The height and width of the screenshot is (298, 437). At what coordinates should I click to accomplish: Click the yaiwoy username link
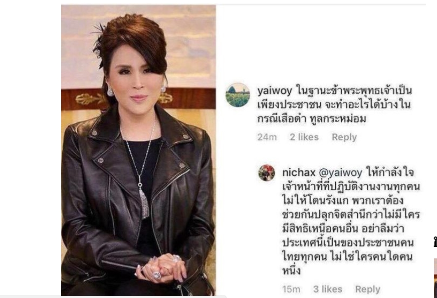[275, 91]
